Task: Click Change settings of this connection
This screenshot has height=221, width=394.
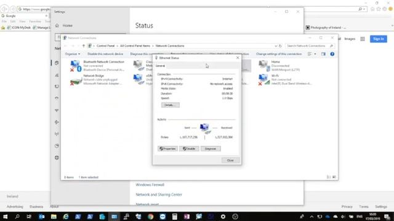Action: click(279, 54)
